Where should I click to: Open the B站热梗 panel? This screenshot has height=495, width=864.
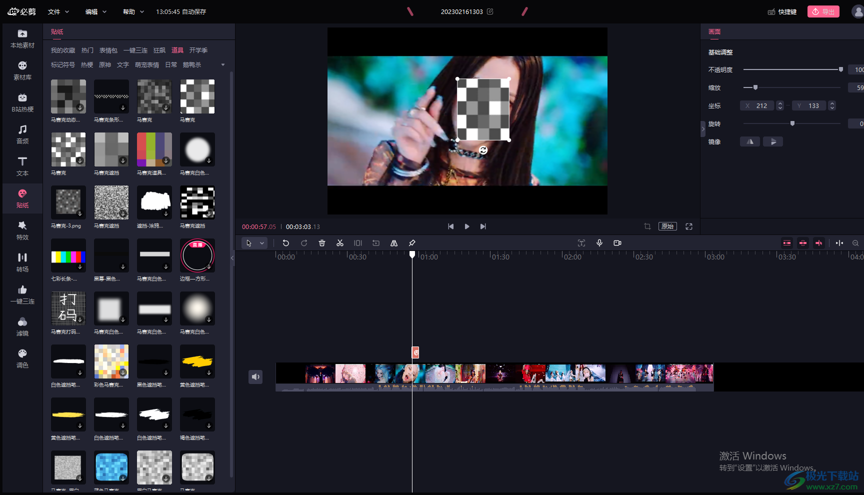click(22, 103)
